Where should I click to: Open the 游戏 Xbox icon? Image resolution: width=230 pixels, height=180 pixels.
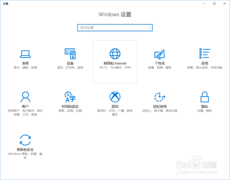point(115,97)
